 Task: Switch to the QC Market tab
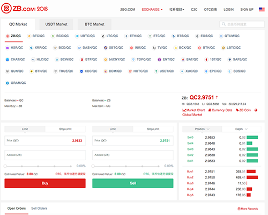(x=18, y=24)
